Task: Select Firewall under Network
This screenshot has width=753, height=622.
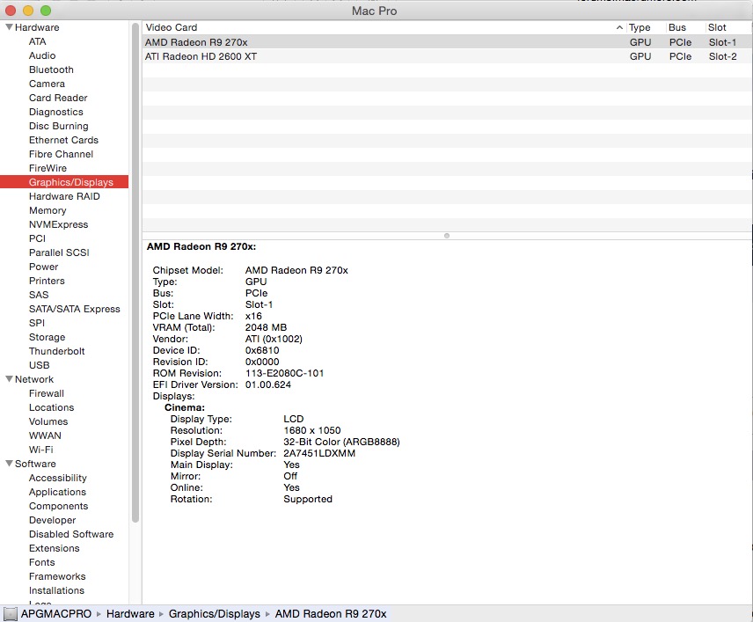Action: pyautogui.click(x=46, y=393)
